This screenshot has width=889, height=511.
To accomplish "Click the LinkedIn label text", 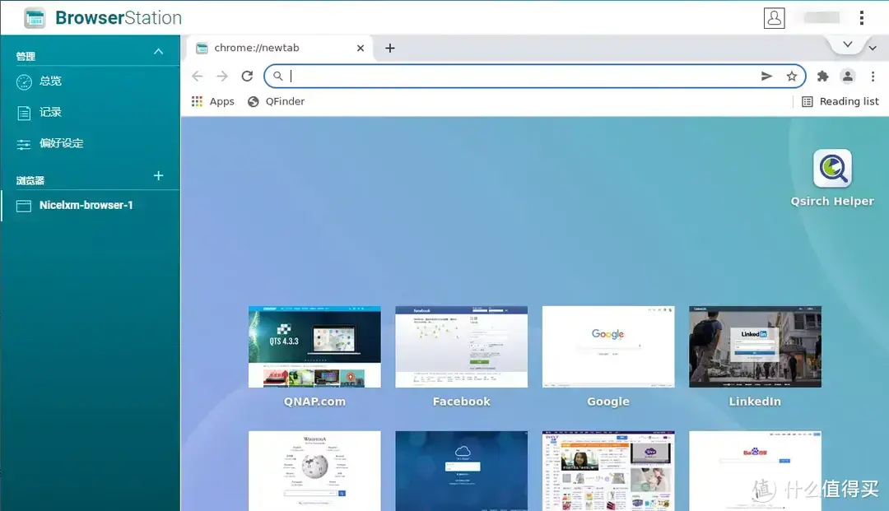I will pos(755,401).
